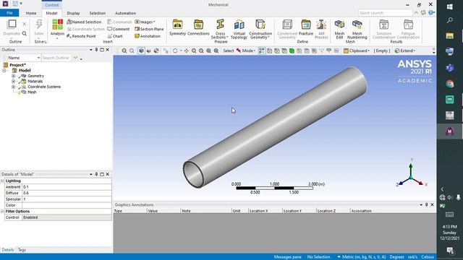Expand the Coordinate Systems tree node
Viewport: 463px width, 260px height.
13,87
